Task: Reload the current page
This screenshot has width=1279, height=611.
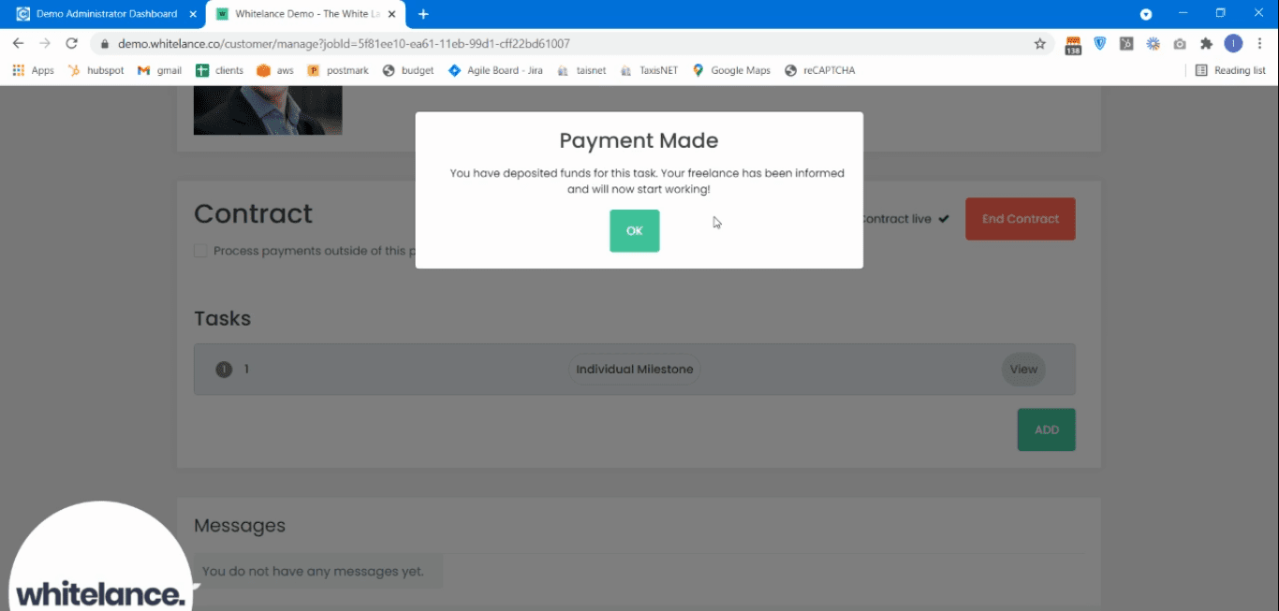Action: click(71, 44)
